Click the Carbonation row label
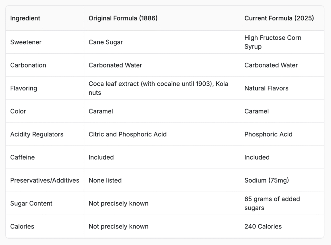Screen dimensions: 331x245 pyautogui.click(x=28, y=65)
